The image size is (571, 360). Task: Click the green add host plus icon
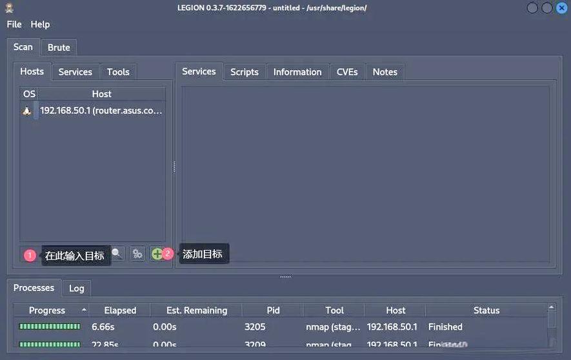tap(156, 254)
